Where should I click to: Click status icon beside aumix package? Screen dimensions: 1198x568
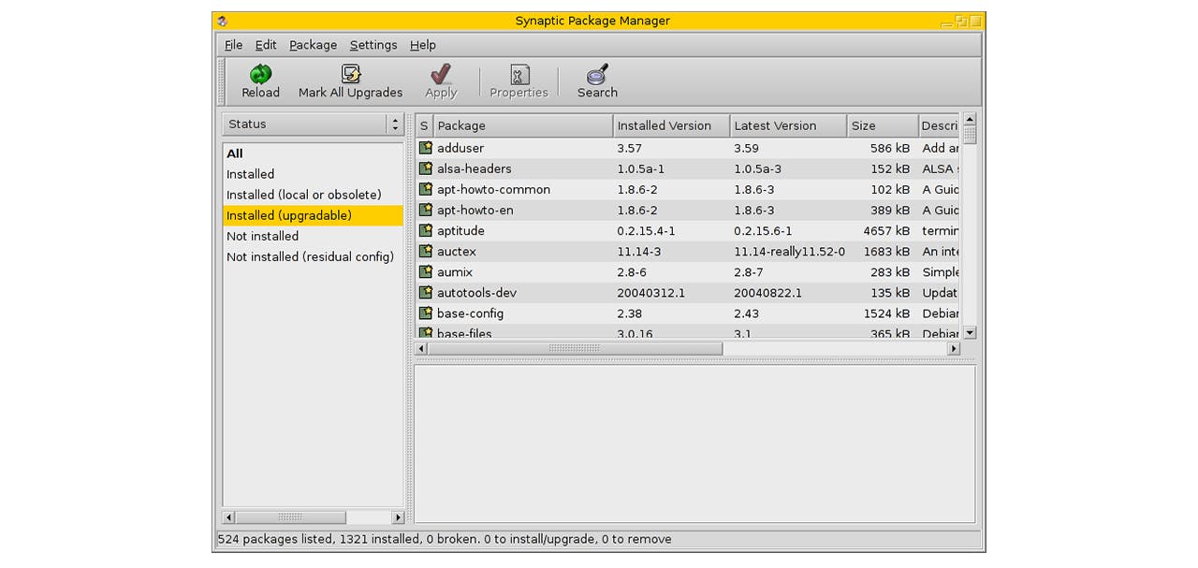[426, 272]
